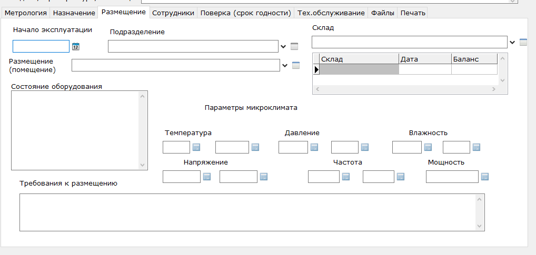The width and height of the screenshot is (536, 255).
Task: Click the first Давление input field
Action: 293,147
